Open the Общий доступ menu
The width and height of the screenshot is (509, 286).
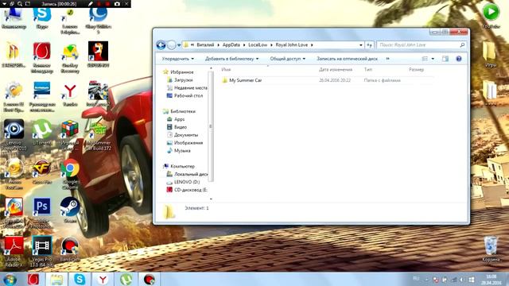tap(288, 59)
